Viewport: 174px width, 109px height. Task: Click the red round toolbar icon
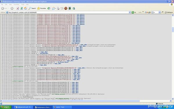[66, 8]
